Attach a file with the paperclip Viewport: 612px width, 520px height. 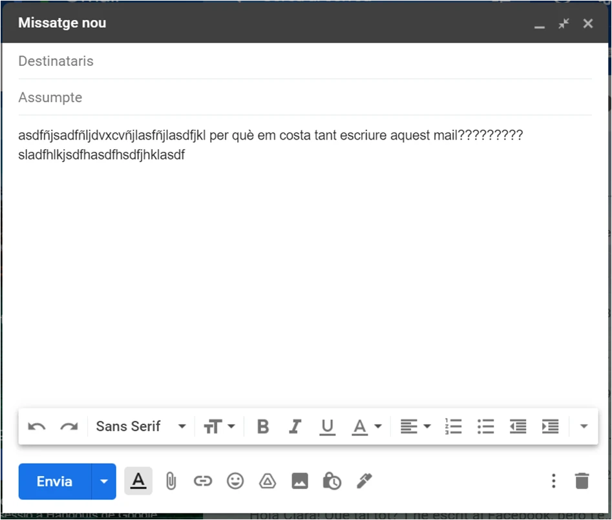point(171,481)
